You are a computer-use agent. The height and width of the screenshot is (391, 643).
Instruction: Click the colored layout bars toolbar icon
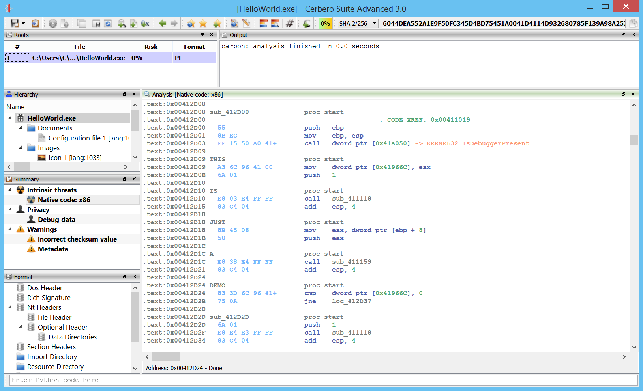click(263, 23)
